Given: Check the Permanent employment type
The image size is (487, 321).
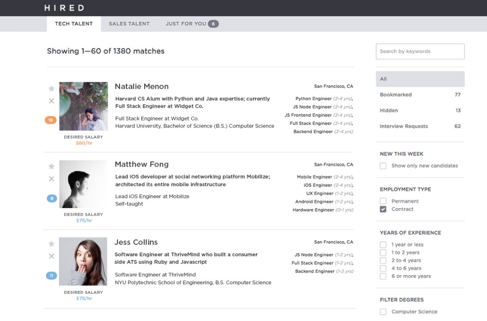Looking at the screenshot, I should pos(383,201).
